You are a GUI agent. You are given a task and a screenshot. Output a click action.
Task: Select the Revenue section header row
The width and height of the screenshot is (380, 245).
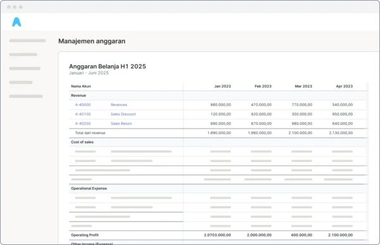(218, 96)
